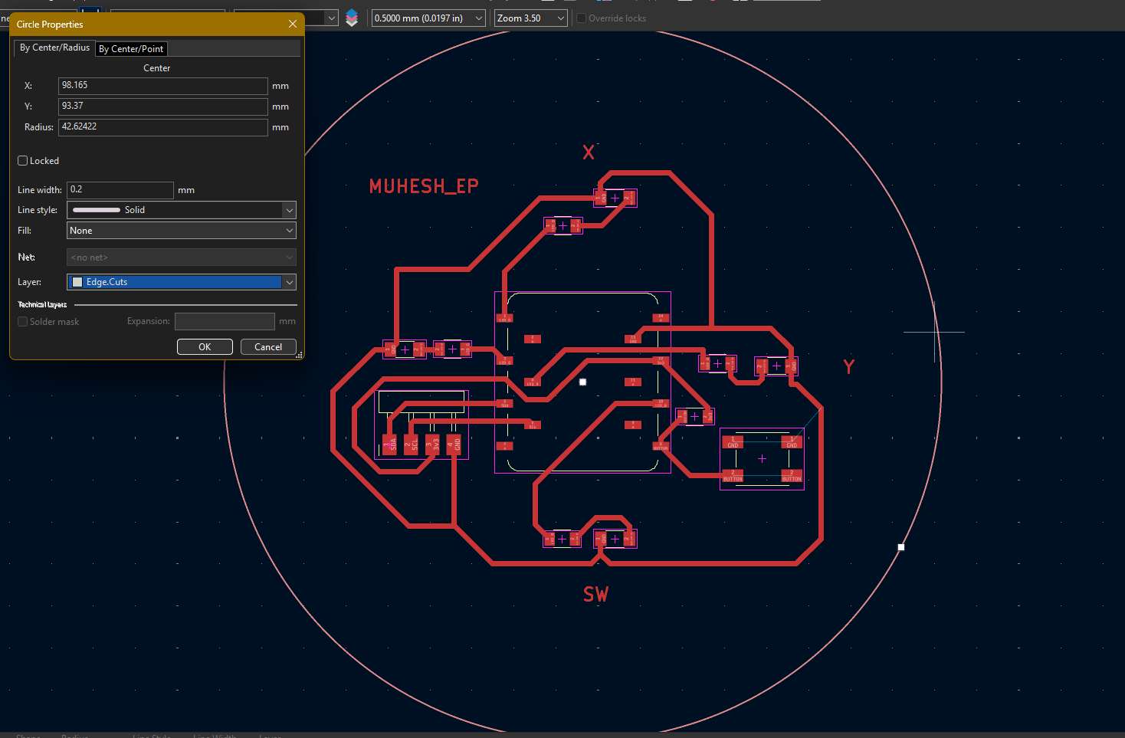1125x738 pixels.
Task: Click the Line width input field
Action: point(120,190)
